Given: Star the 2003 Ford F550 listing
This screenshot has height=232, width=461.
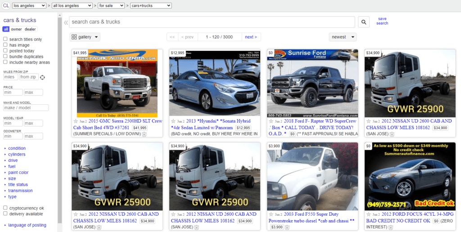Looking at the screenshot, I should tap(271, 214).
